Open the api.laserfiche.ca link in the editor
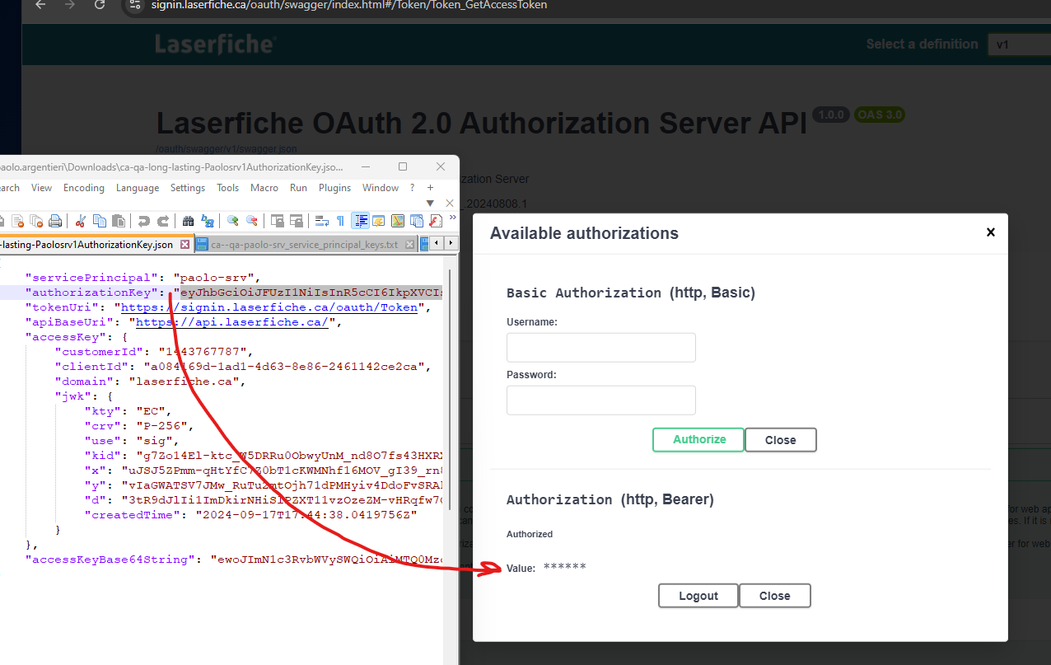This screenshot has height=665, width=1051. coord(233,322)
